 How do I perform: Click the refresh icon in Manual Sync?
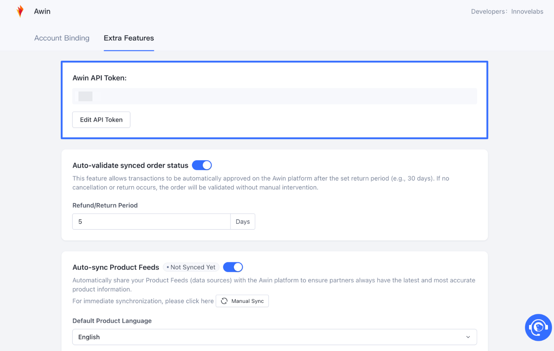(224, 301)
